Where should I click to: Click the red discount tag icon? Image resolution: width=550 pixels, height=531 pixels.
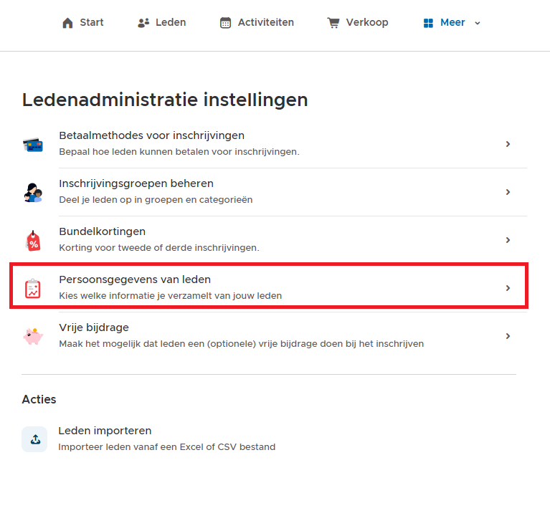click(x=33, y=241)
